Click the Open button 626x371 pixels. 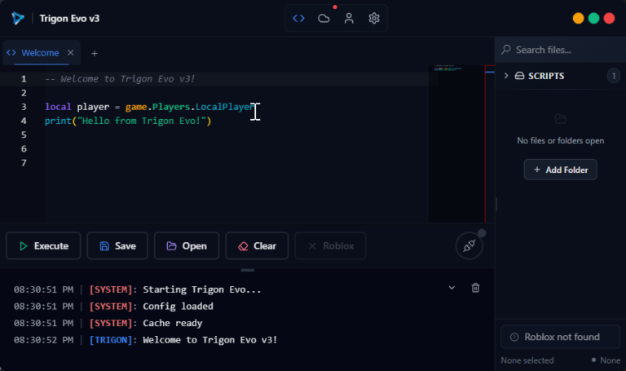(187, 245)
